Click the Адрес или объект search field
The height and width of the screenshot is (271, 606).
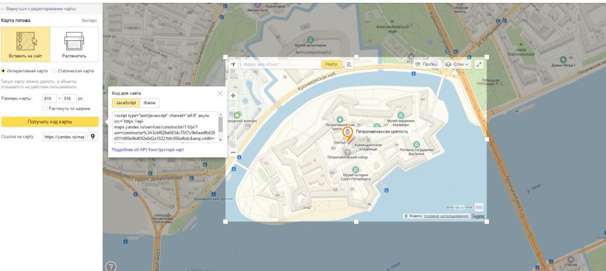coord(280,64)
